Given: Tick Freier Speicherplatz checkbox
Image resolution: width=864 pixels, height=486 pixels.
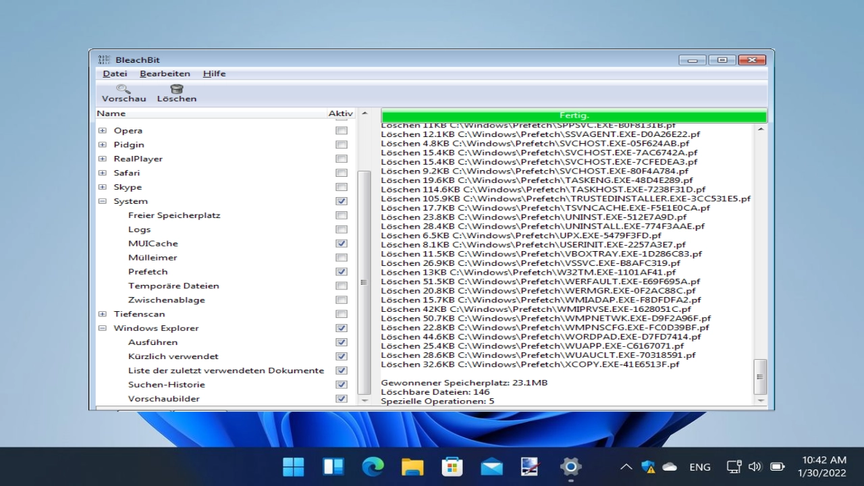Looking at the screenshot, I should 342,215.
